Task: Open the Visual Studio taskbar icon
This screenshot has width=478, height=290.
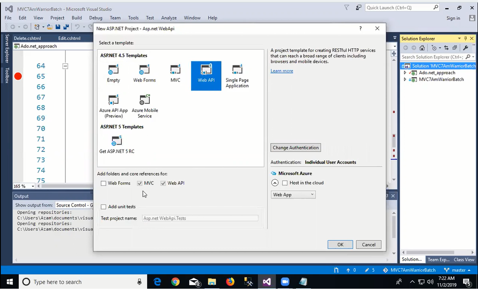Action: [x=266, y=282]
